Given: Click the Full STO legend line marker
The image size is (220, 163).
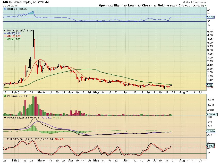Looking at the screenshot, I should [5, 139].
